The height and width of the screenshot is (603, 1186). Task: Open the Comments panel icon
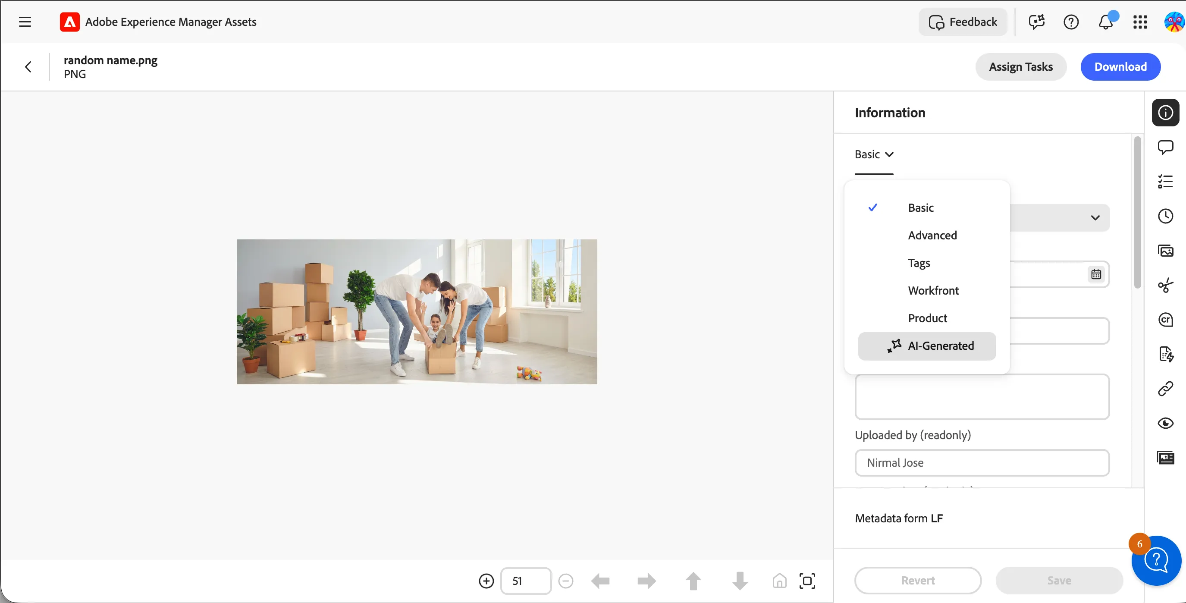tap(1165, 147)
